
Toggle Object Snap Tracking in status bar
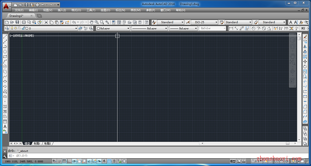[x=89, y=161]
